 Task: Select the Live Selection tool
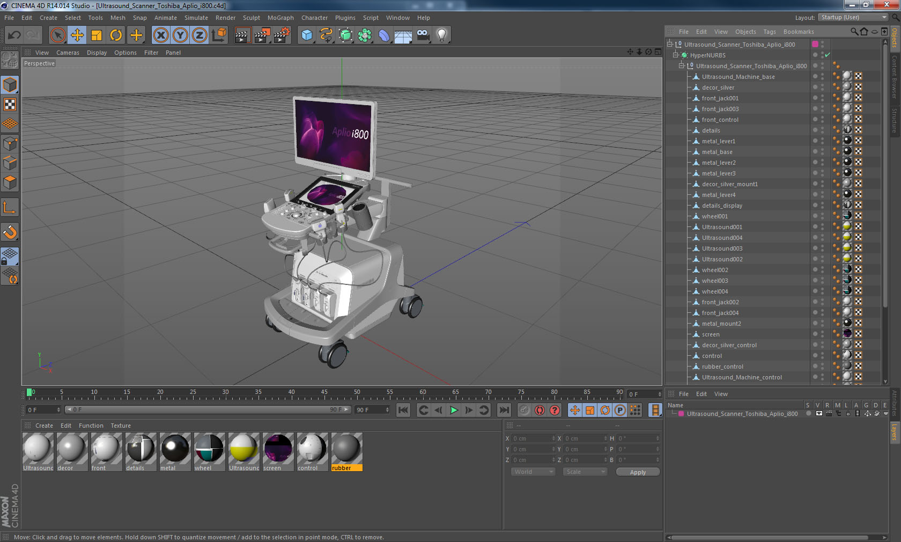57,35
